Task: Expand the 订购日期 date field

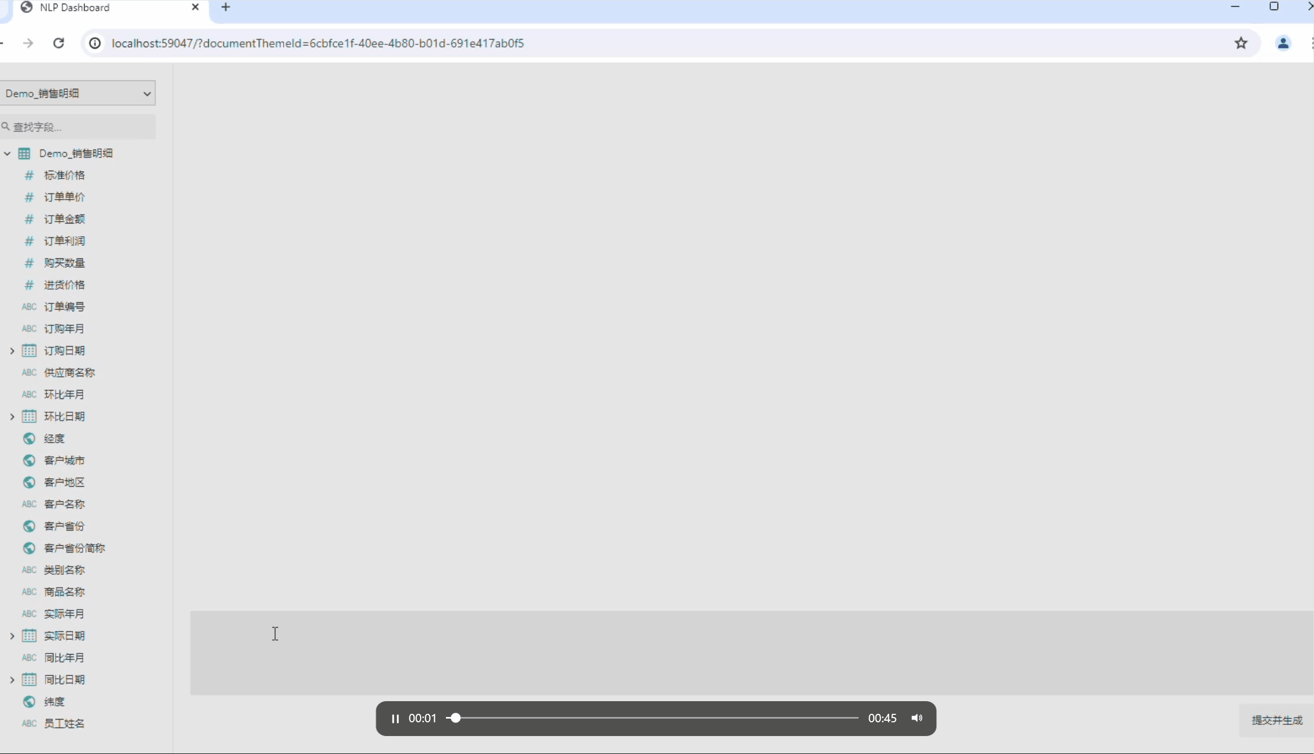Action: pyautogui.click(x=12, y=351)
